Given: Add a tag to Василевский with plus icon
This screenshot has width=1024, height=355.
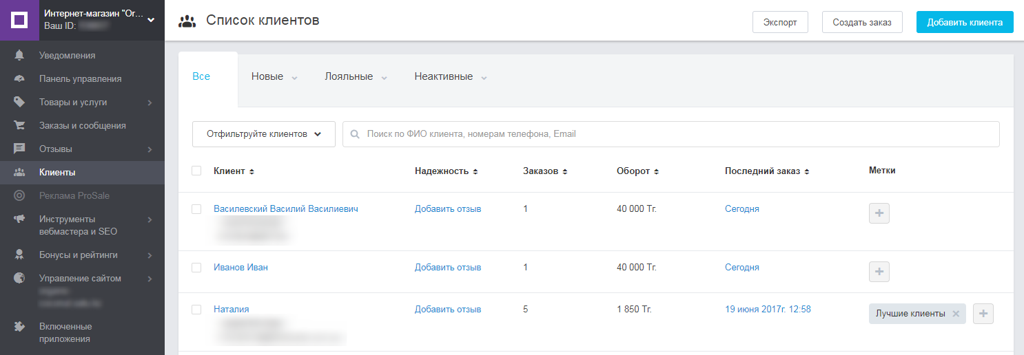Looking at the screenshot, I should (x=879, y=213).
